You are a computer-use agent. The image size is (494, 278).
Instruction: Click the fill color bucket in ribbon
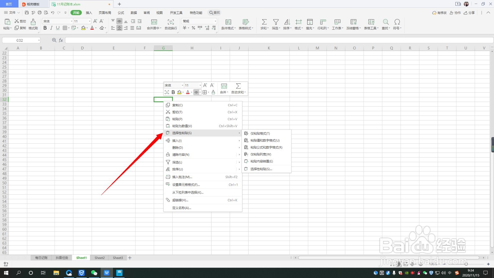coord(83,28)
